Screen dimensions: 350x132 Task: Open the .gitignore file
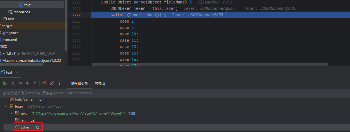10,33
